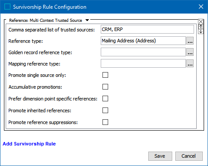Click Add Survivorship Rule link
The height and width of the screenshot is (166, 208).
tap(29, 144)
